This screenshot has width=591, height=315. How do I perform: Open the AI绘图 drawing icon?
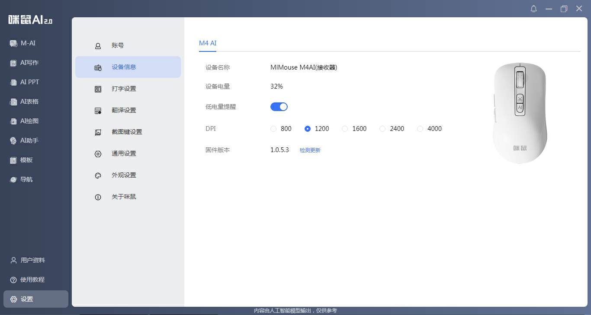pyautogui.click(x=13, y=121)
